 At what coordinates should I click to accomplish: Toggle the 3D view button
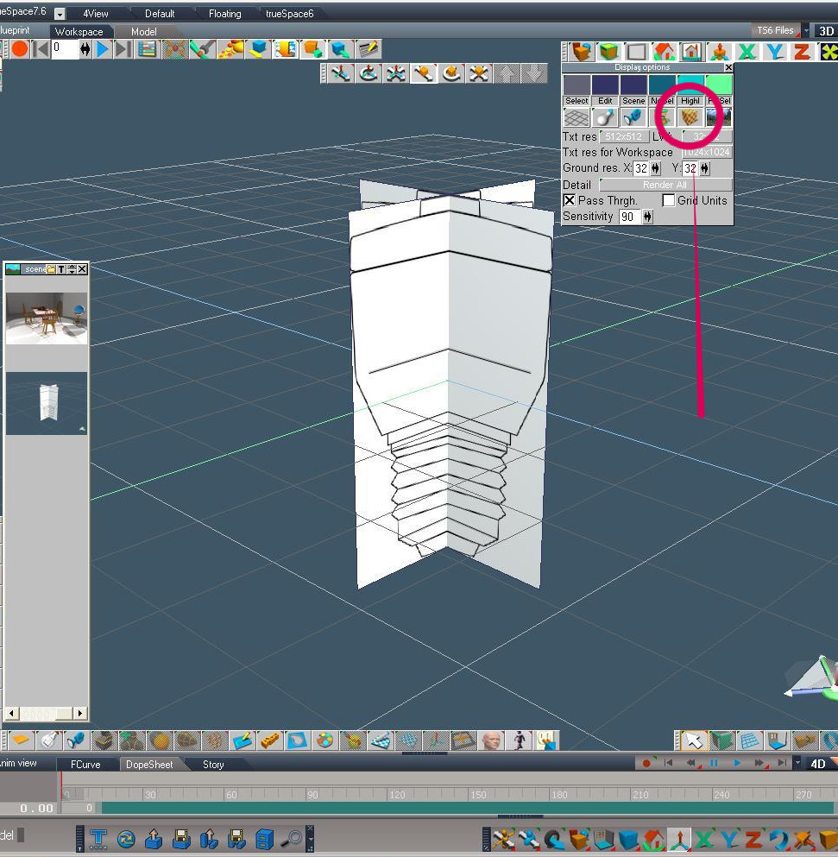825,30
